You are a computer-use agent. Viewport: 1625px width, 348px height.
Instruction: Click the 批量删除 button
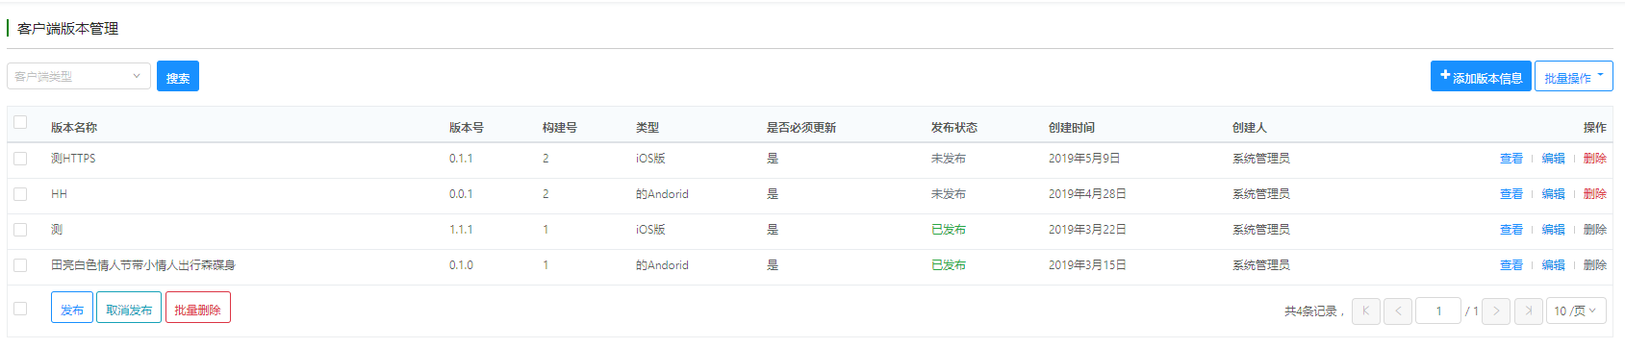point(198,308)
